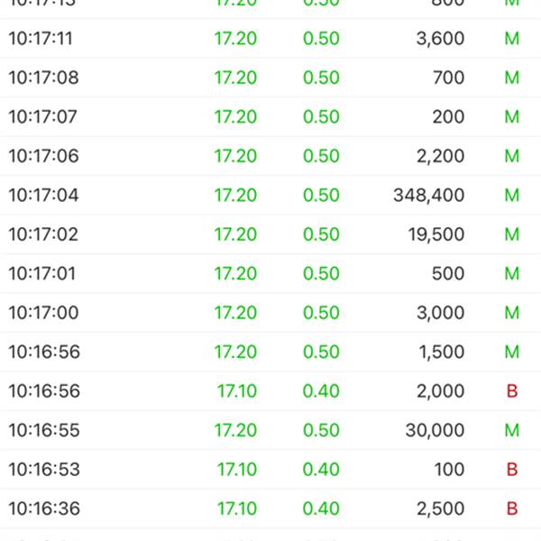Tap the green M marker at 10:17:11
541x541 pixels.
pos(512,38)
